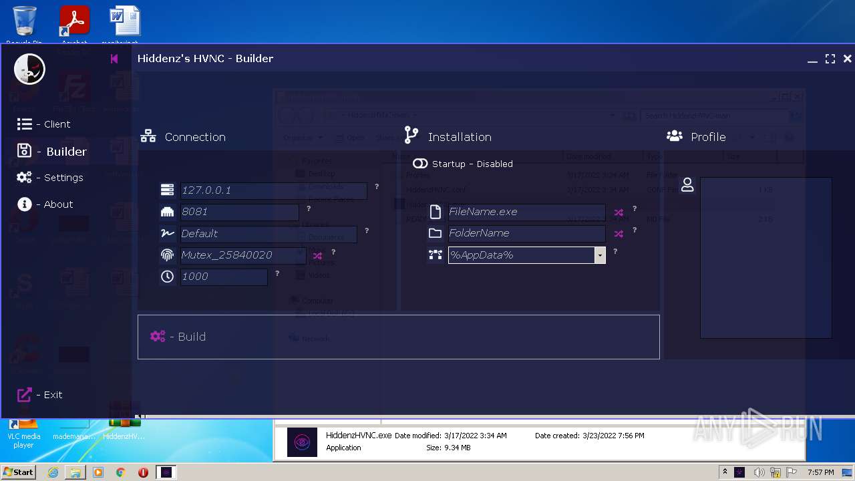The image size is (855, 481).
Task: Open Settings from the sidebar
Action: click(x=50, y=178)
